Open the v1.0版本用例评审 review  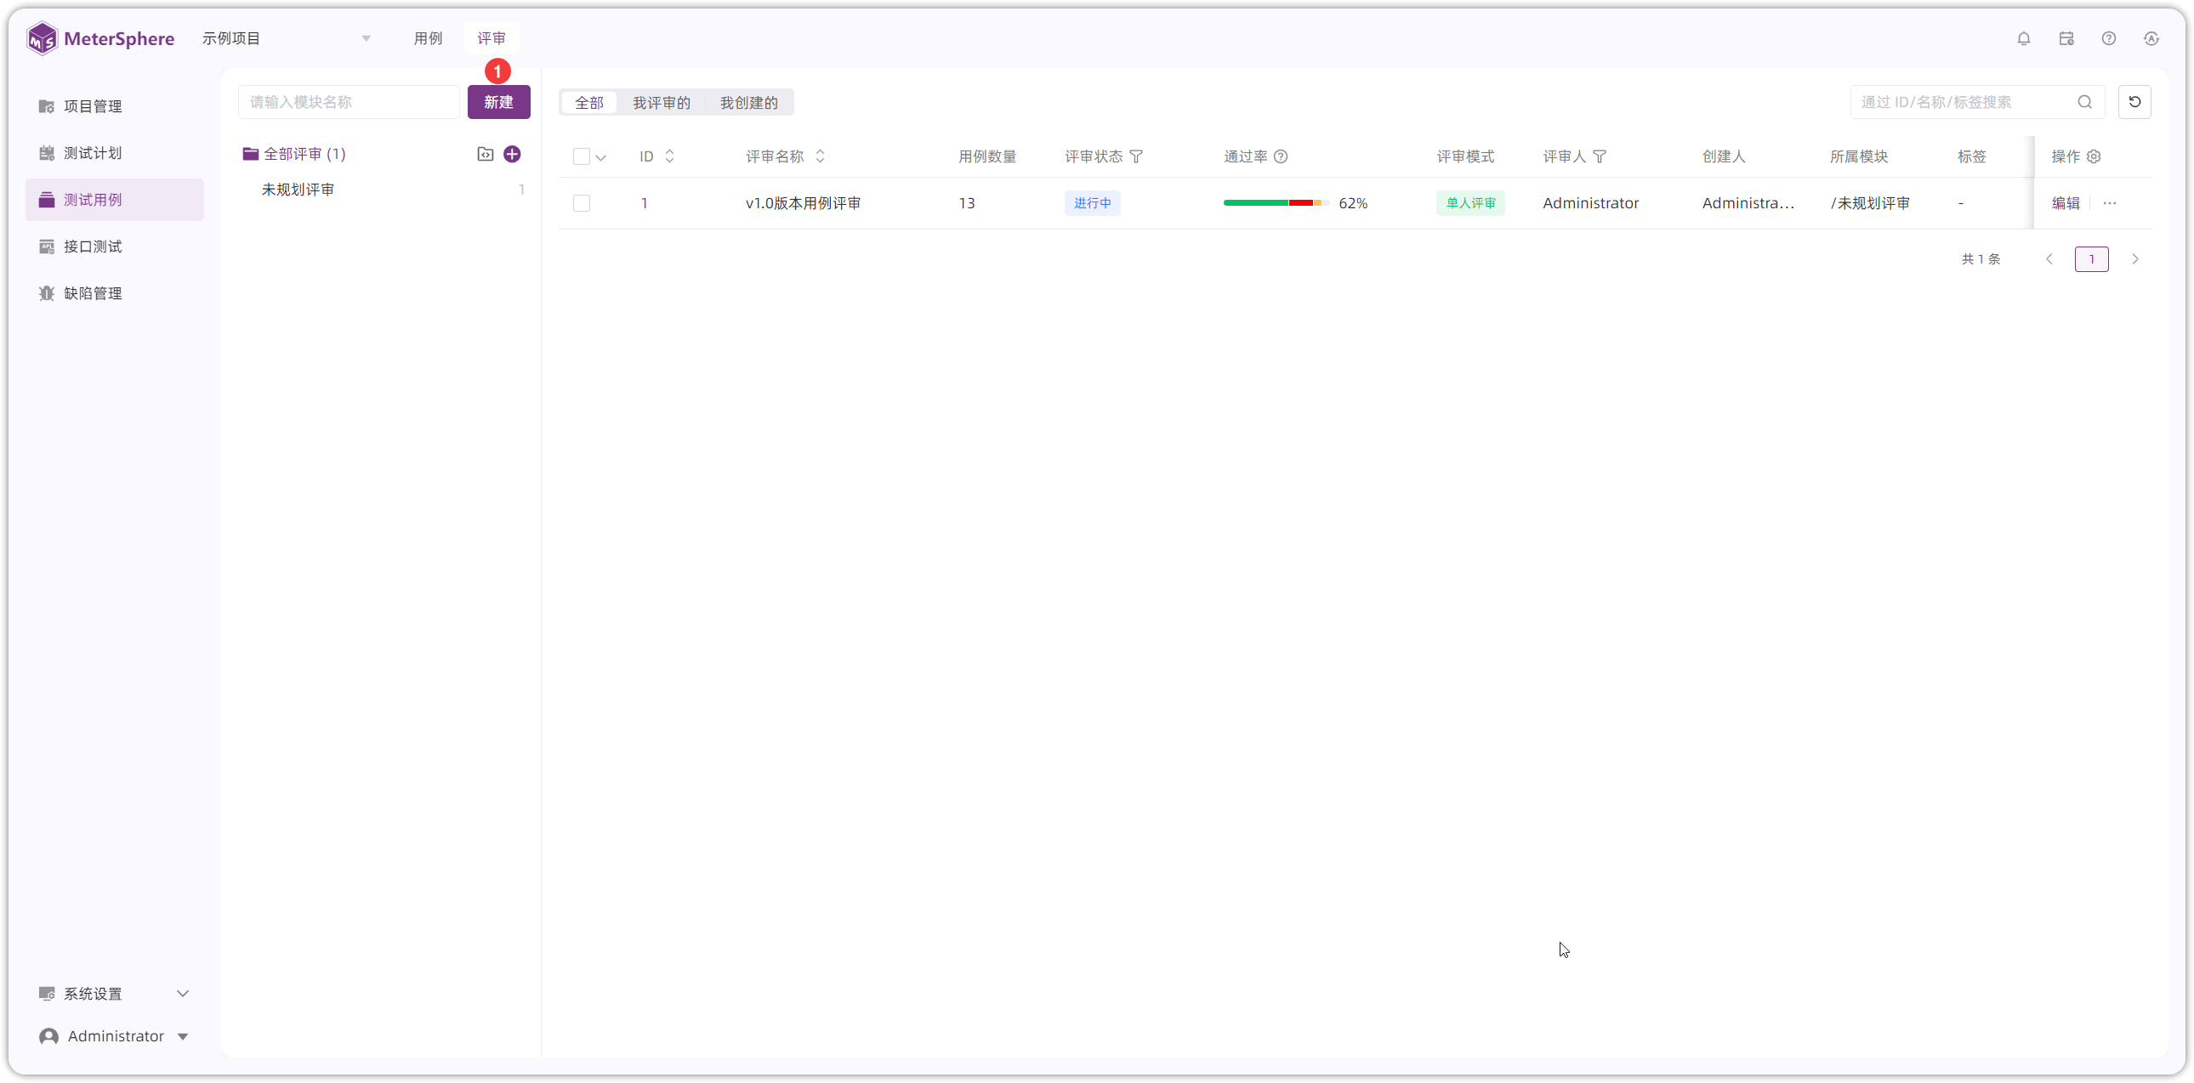[803, 203]
